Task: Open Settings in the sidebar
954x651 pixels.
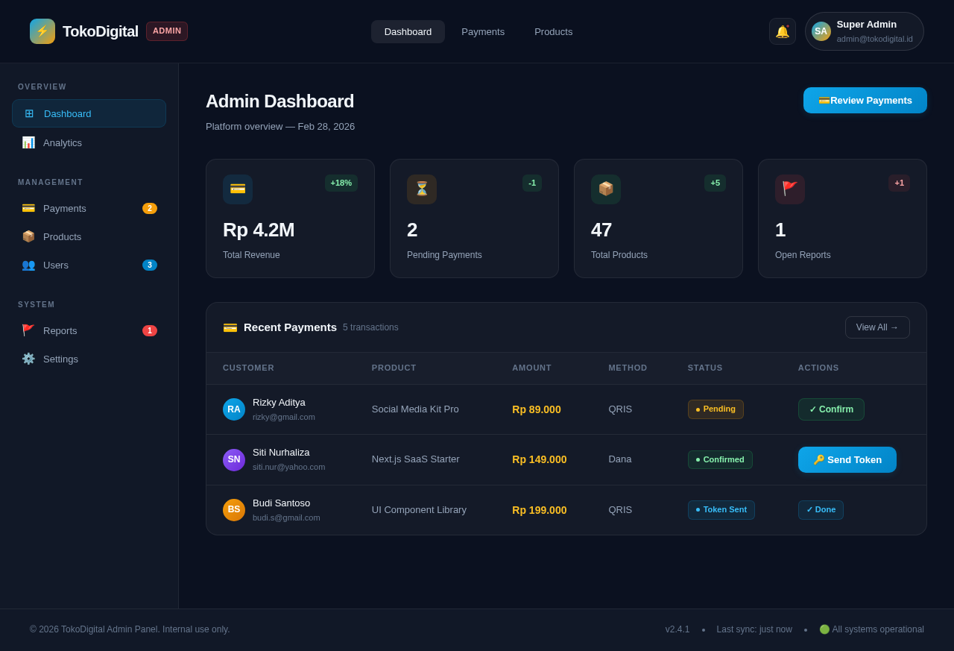Action: [x=60, y=359]
